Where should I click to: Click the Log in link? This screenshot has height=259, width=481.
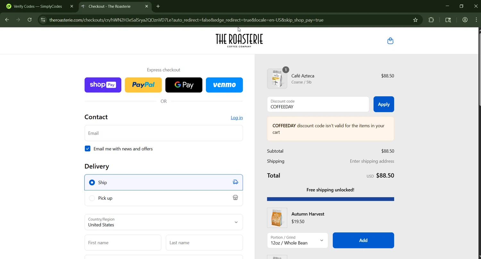[x=237, y=118]
